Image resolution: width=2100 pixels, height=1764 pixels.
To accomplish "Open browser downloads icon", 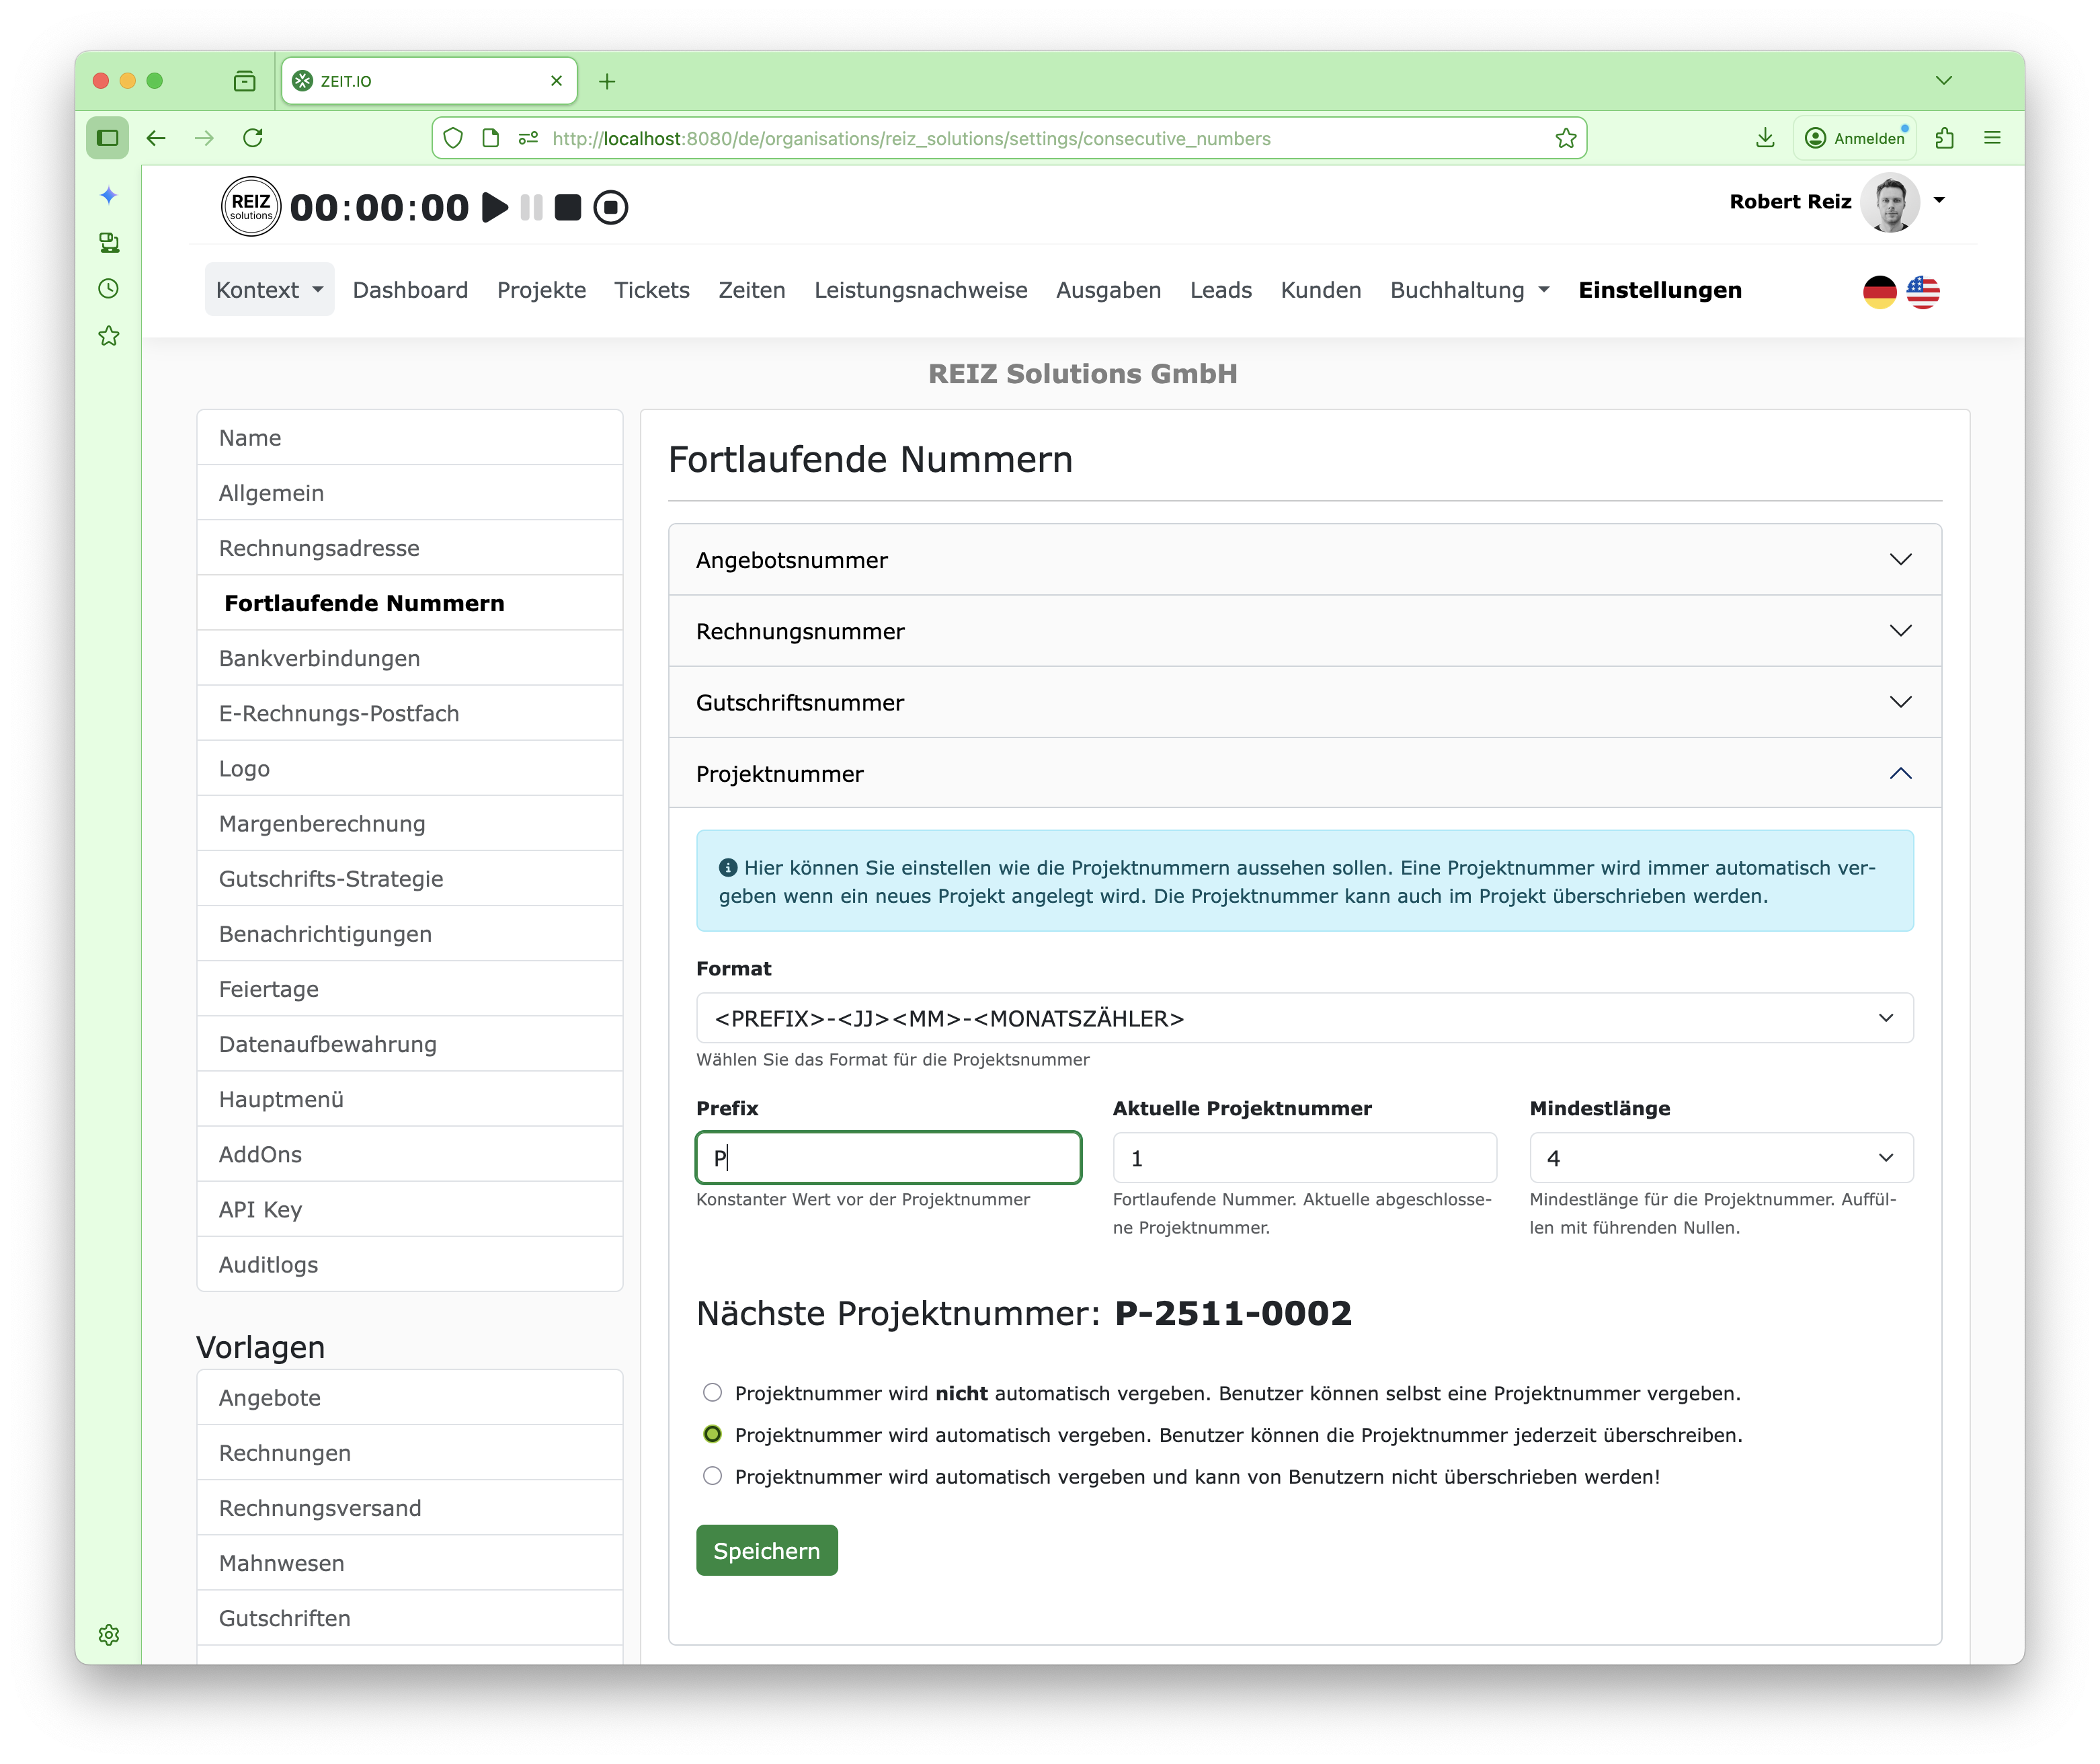I will (1765, 138).
